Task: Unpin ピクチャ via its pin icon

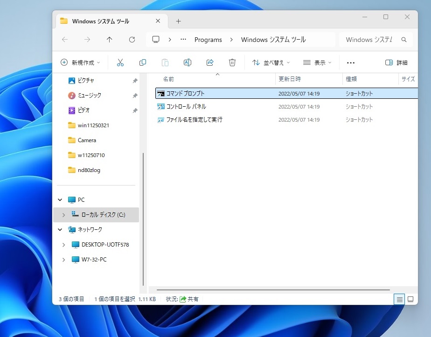Action: coord(135,81)
